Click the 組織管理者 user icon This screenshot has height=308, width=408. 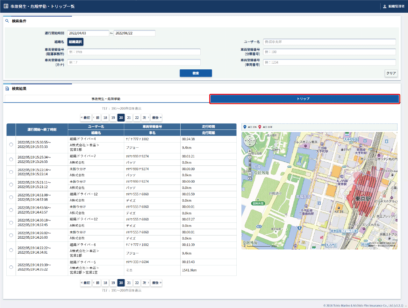pyautogui.click(x=384, y=6)
